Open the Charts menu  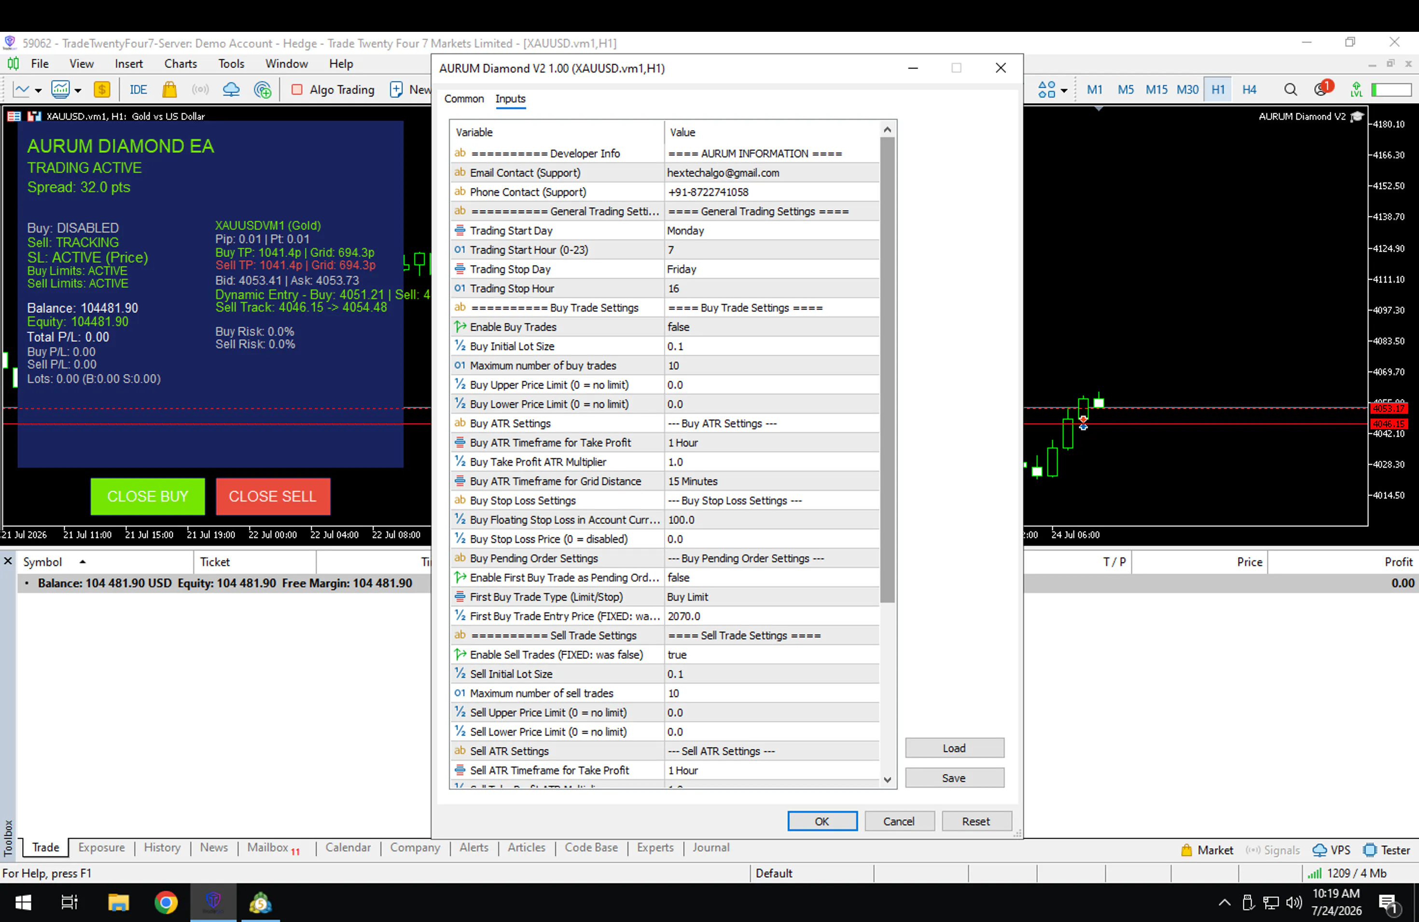pyautogui.click(x=181, y=64)
